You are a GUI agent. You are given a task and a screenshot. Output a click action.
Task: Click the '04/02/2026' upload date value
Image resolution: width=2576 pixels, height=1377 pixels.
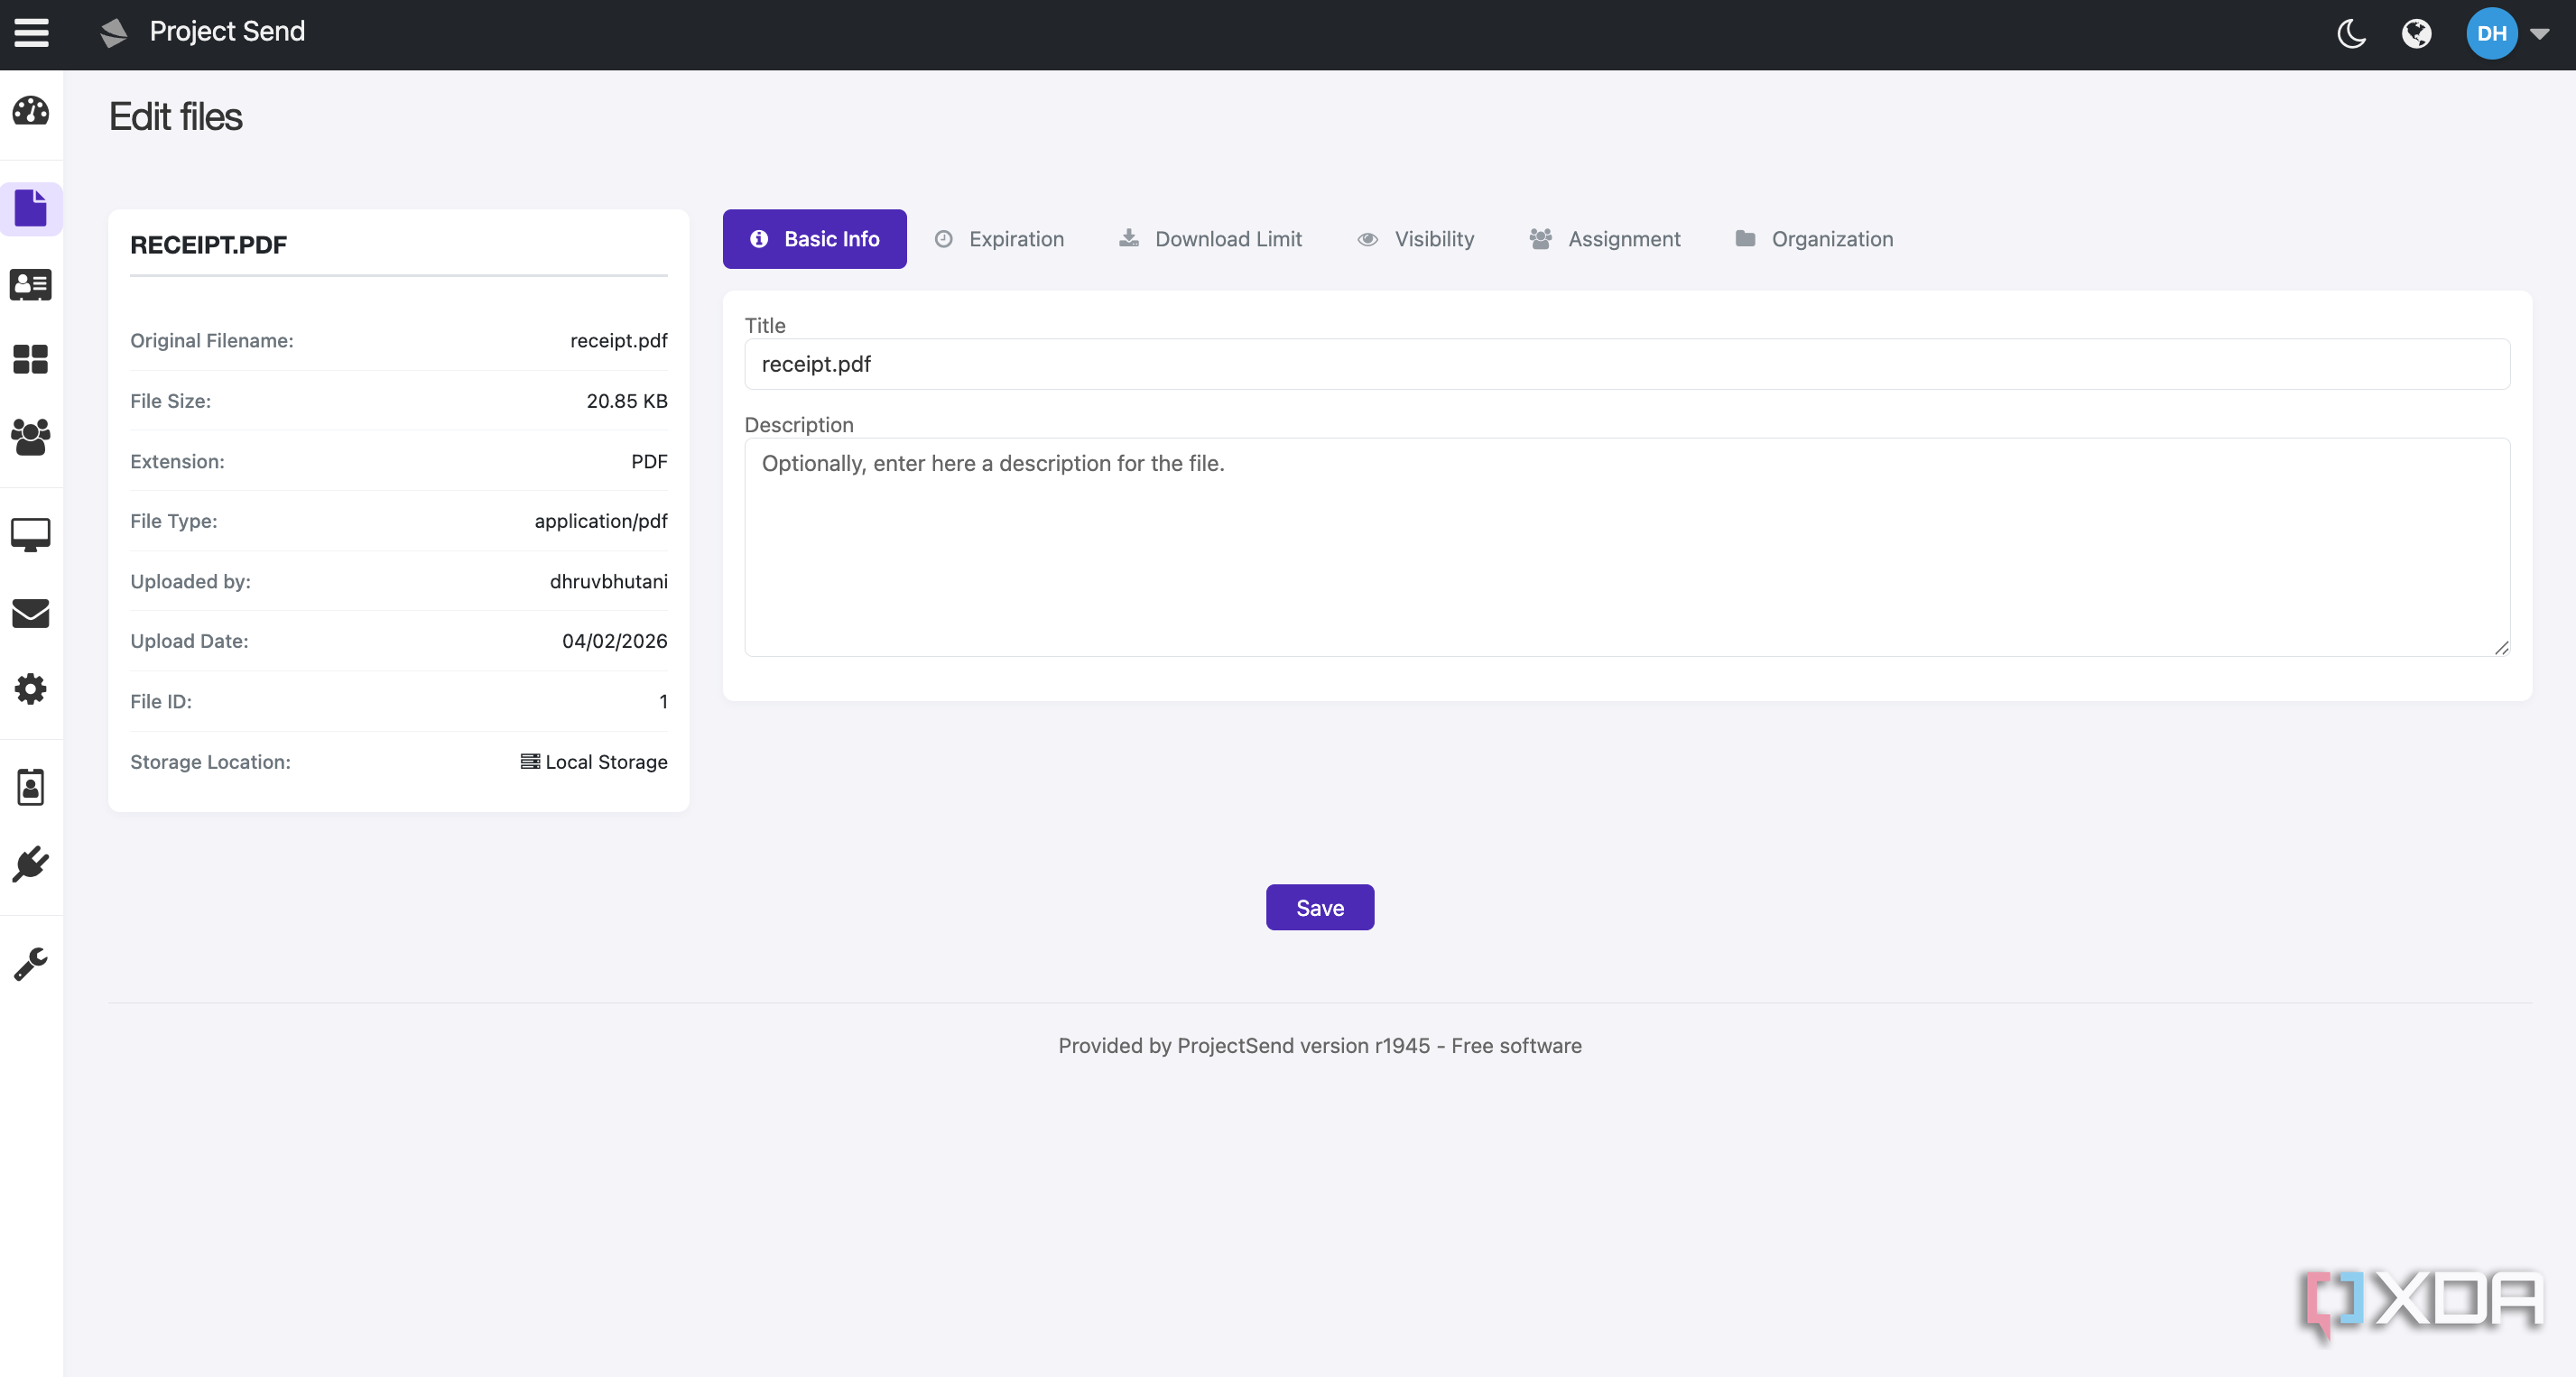click(x=614, y=641)
